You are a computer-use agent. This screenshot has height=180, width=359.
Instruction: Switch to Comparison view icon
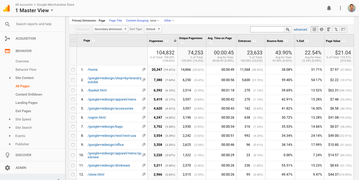point(336,30)
